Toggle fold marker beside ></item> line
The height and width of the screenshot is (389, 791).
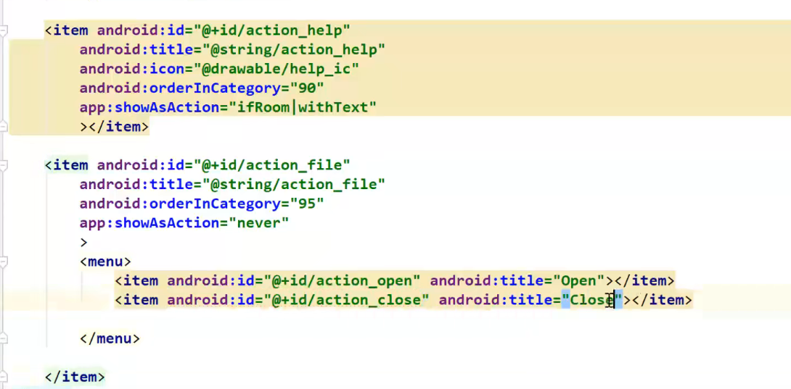(x=4, y=127)
